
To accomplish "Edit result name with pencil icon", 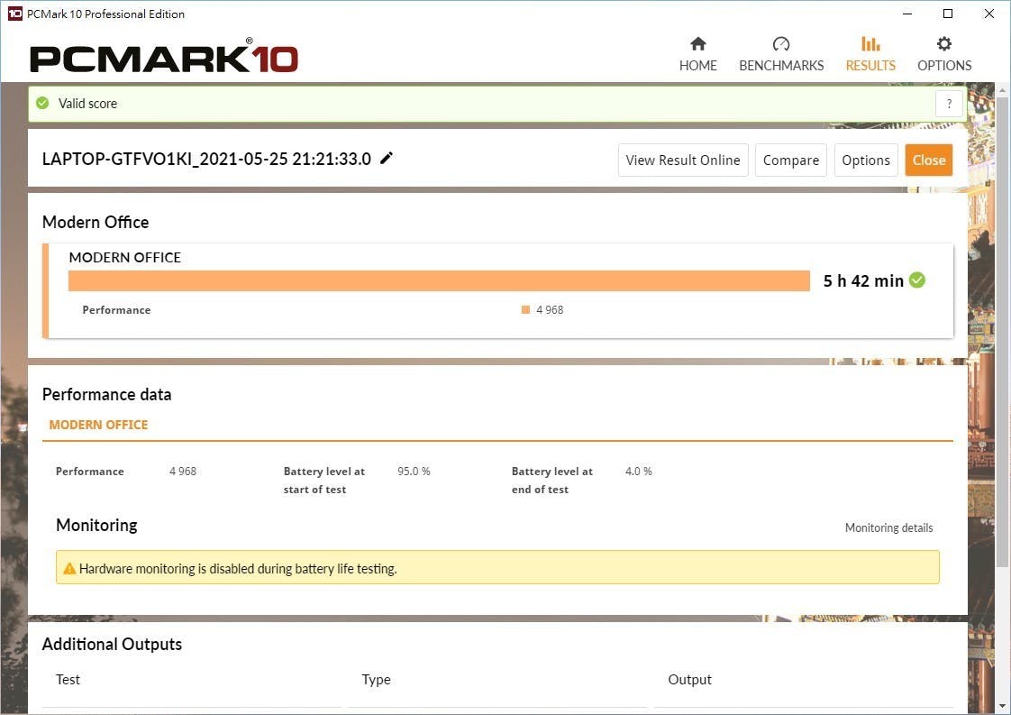I will (387, 158).
